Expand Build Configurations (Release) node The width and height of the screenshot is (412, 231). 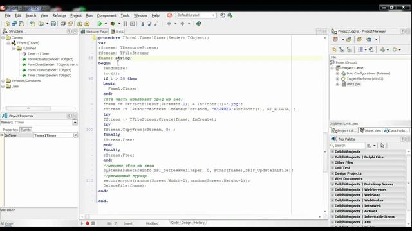(337, 73)
